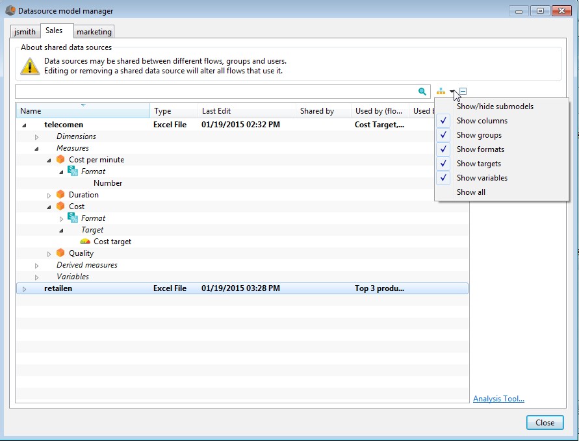Click the Cost per minute cube icon
The image size is (579, 441).
(60, 159)
